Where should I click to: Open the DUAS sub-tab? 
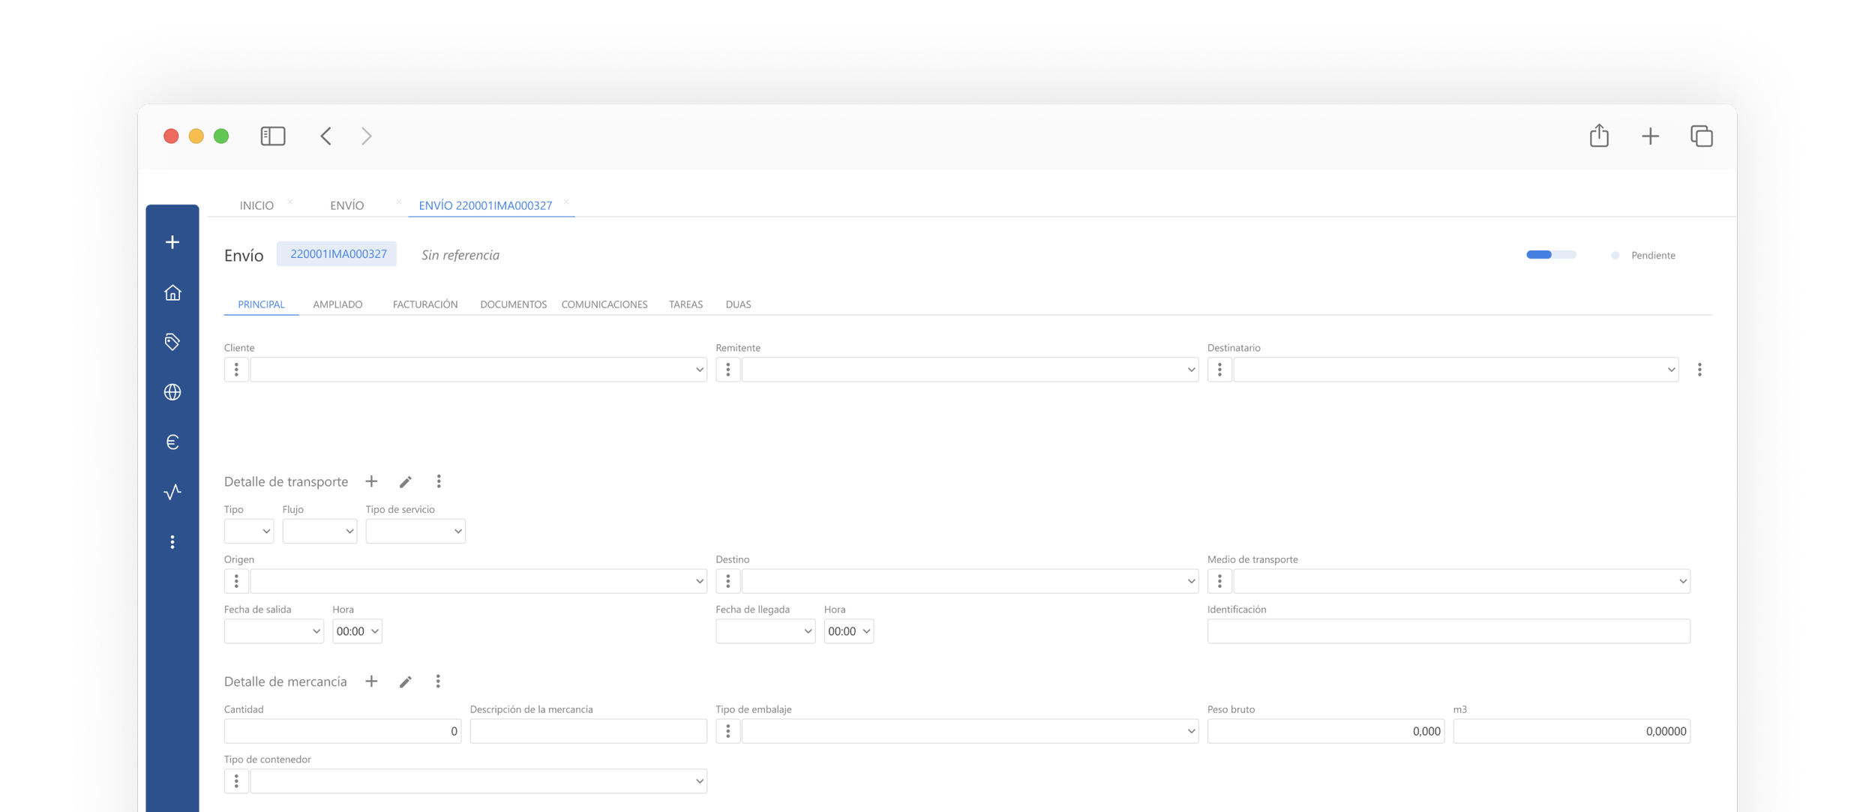click(738, 304)
